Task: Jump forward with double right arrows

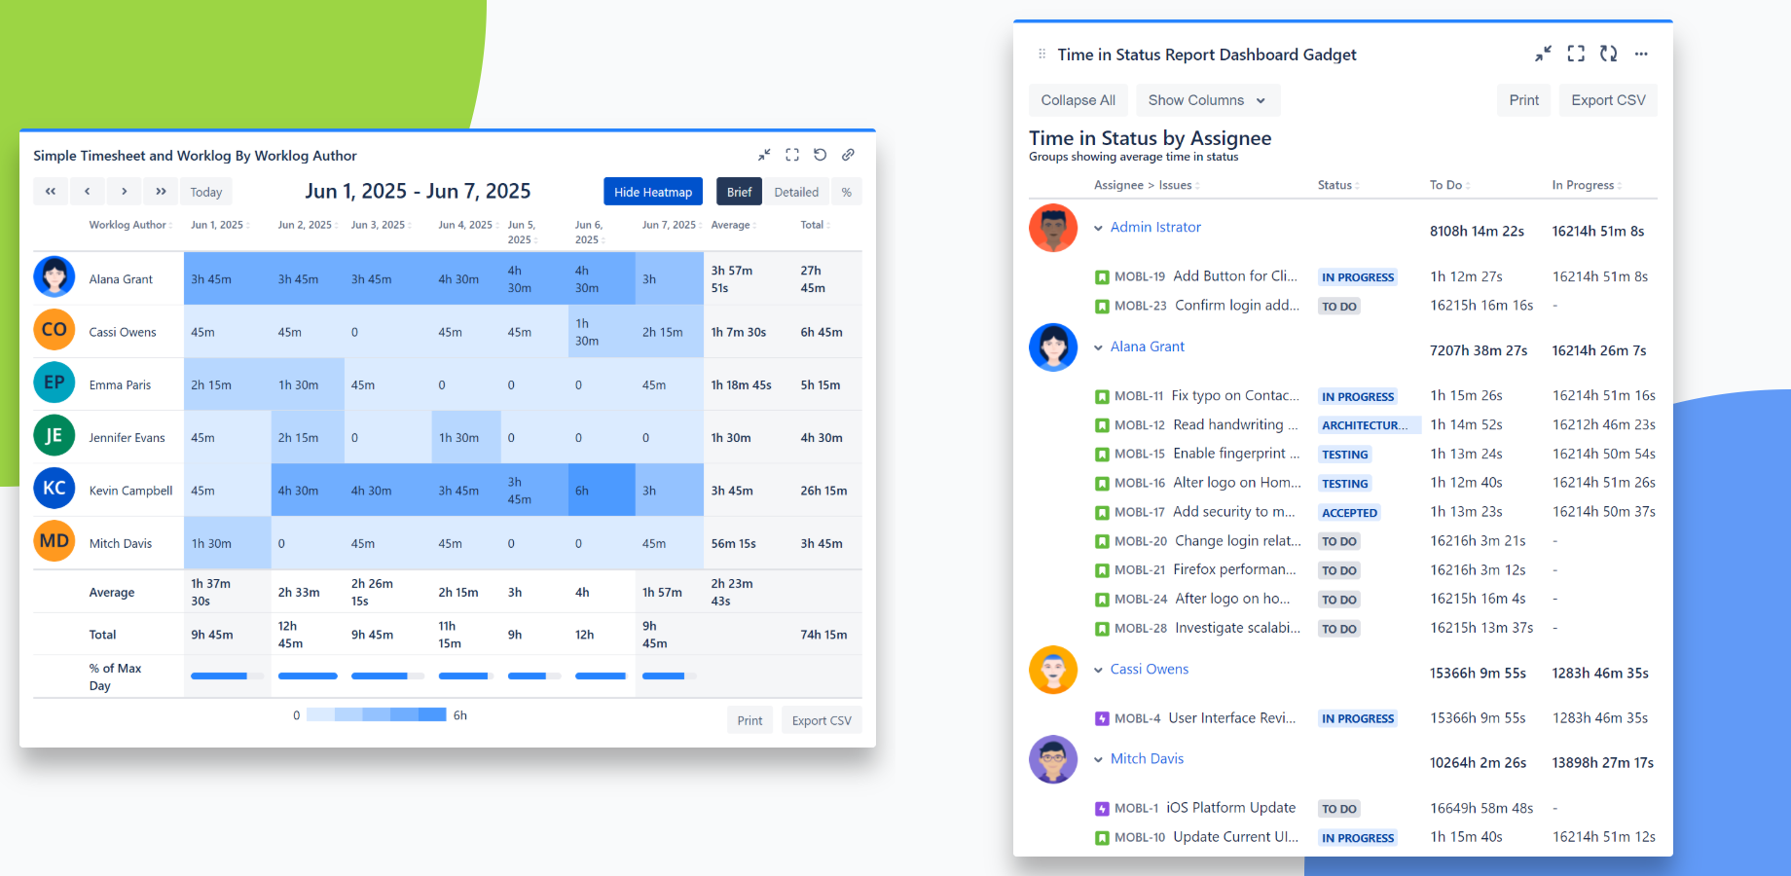Action: click(161, 192)
